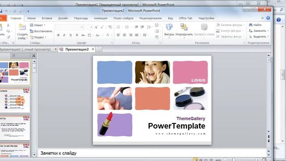Align text right icon
Viewport: 286px width, 161px height.
[x=130, y=35]
